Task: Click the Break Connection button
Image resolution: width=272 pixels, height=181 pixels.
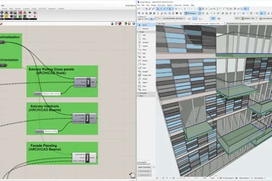Action: coord(144,167)
